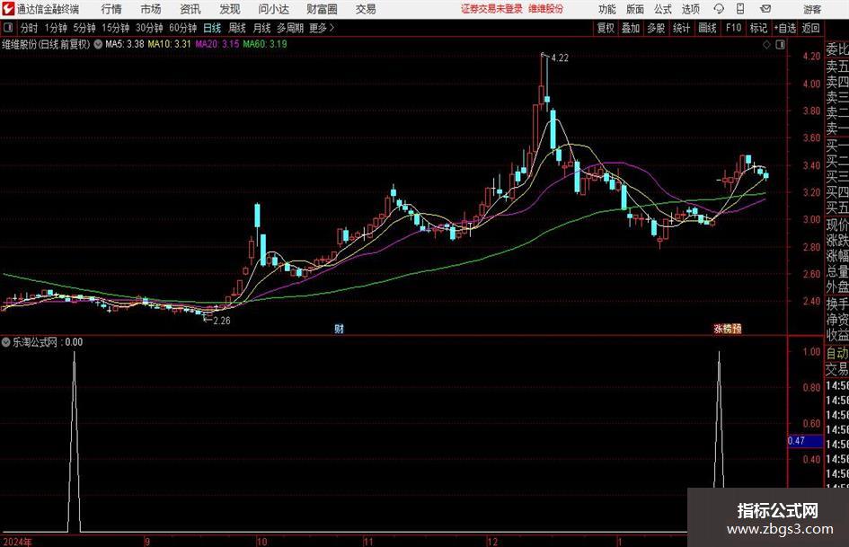849x547 pixels.
Task: Open the customer service headset icon
Action: point(719,9)
